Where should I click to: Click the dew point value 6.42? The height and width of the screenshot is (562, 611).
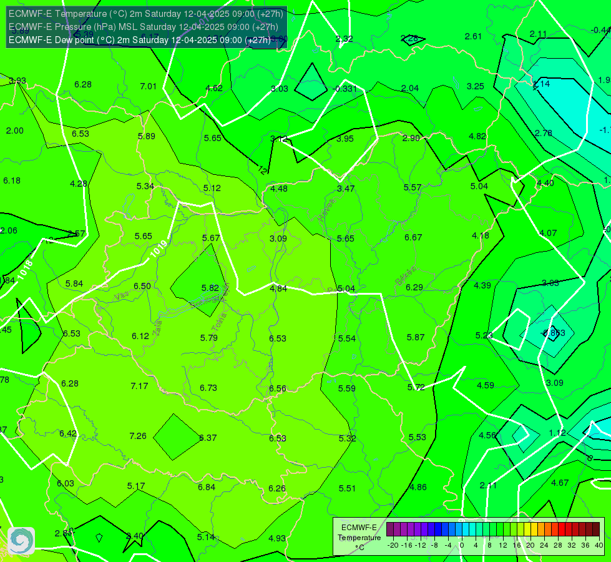pyautogui.click(x=68, y=434)
